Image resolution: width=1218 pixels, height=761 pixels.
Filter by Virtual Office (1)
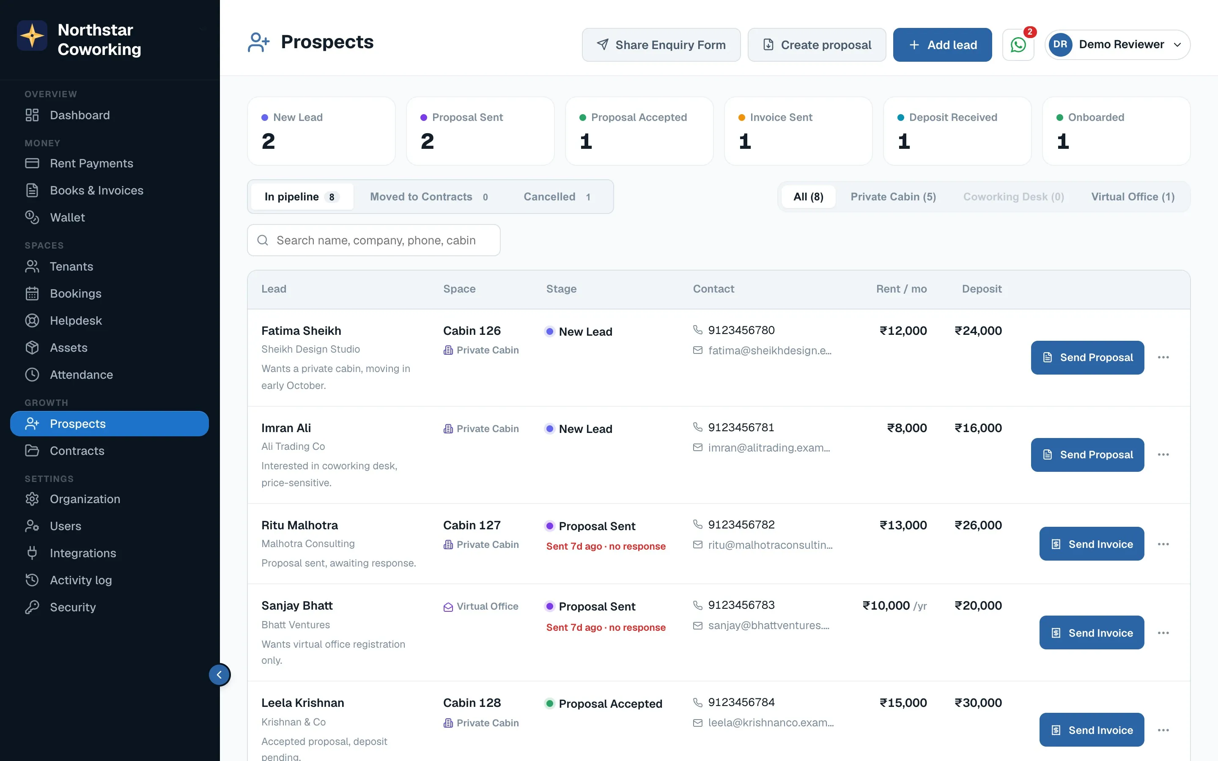1133,197
